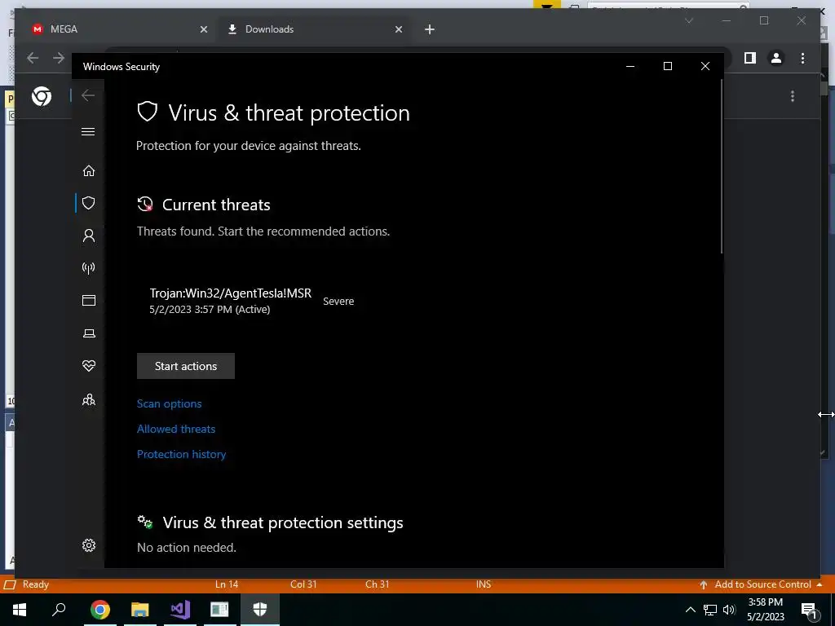Expand the hamburger navigation menu
The height and width of the screenshot is (626, 835).
pos(88,131)
